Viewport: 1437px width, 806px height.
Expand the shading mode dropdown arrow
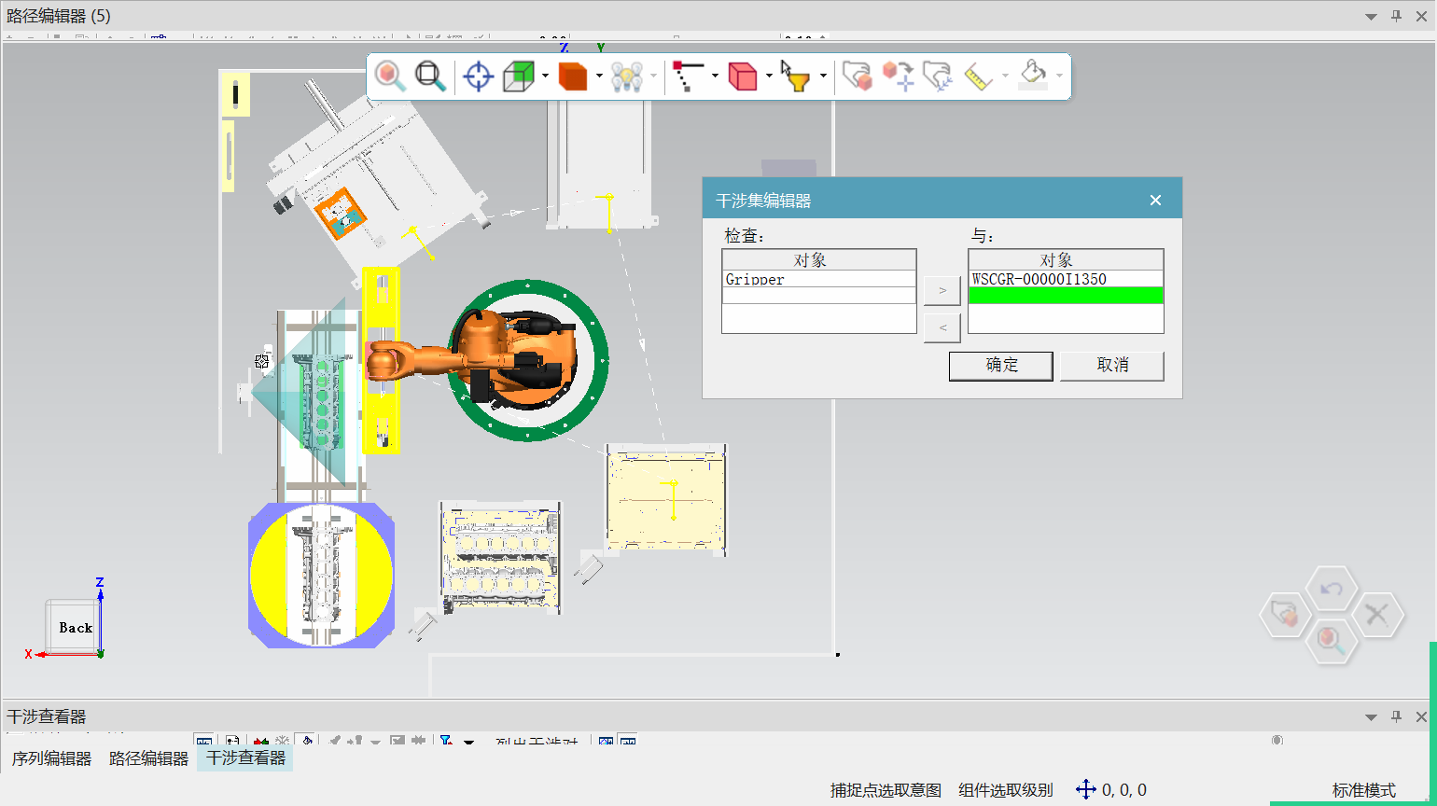pos(599,76)
